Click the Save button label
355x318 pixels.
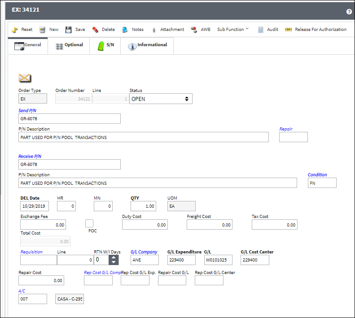80,30
